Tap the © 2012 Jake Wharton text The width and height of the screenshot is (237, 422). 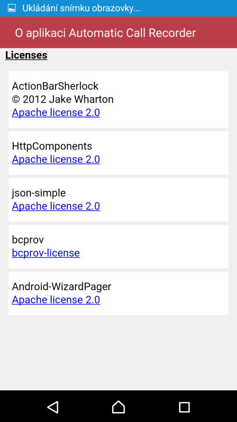click(x=63, y=99)
